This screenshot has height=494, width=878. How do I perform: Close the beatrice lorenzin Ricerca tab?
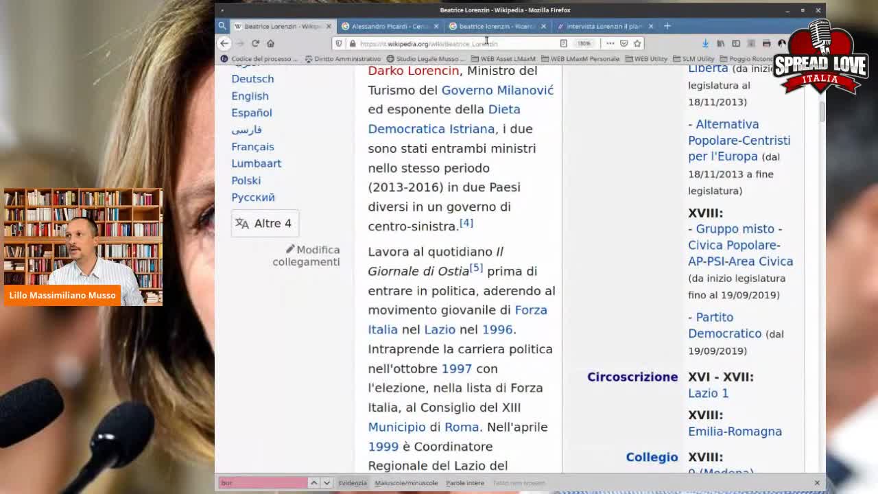coord(543,26)
